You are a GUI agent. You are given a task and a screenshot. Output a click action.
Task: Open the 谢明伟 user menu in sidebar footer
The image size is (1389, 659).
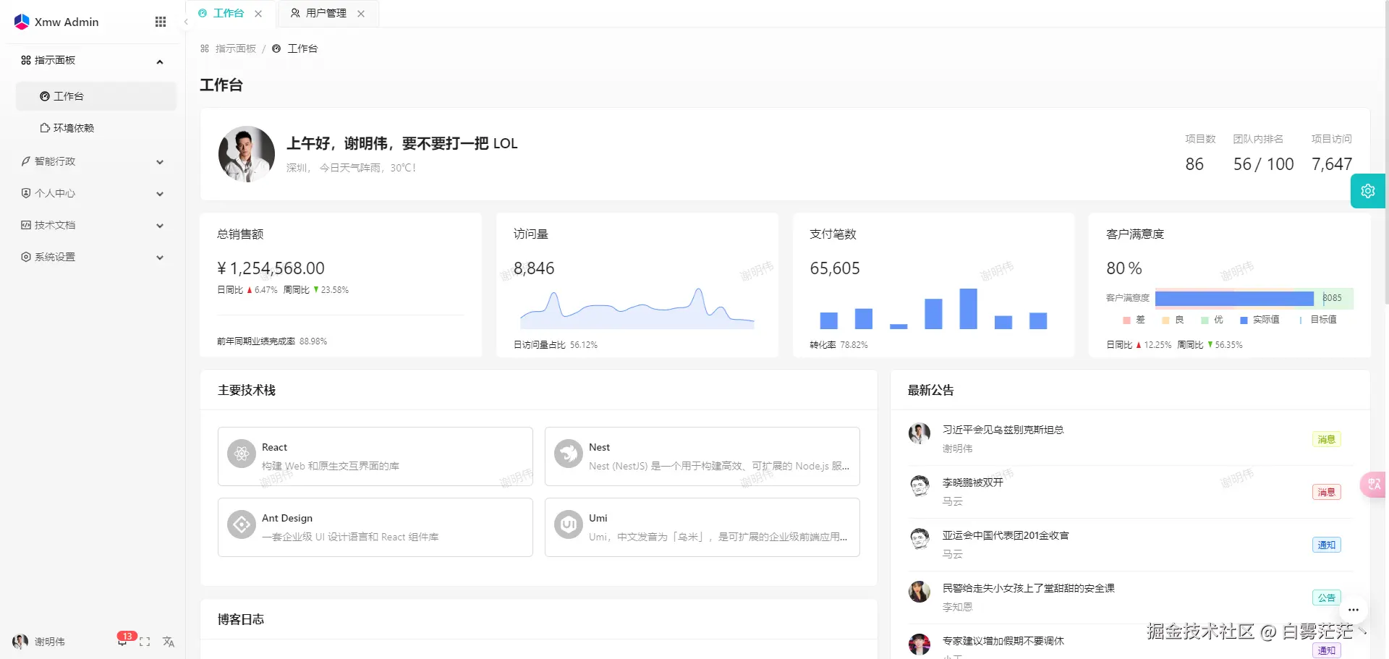39,642
